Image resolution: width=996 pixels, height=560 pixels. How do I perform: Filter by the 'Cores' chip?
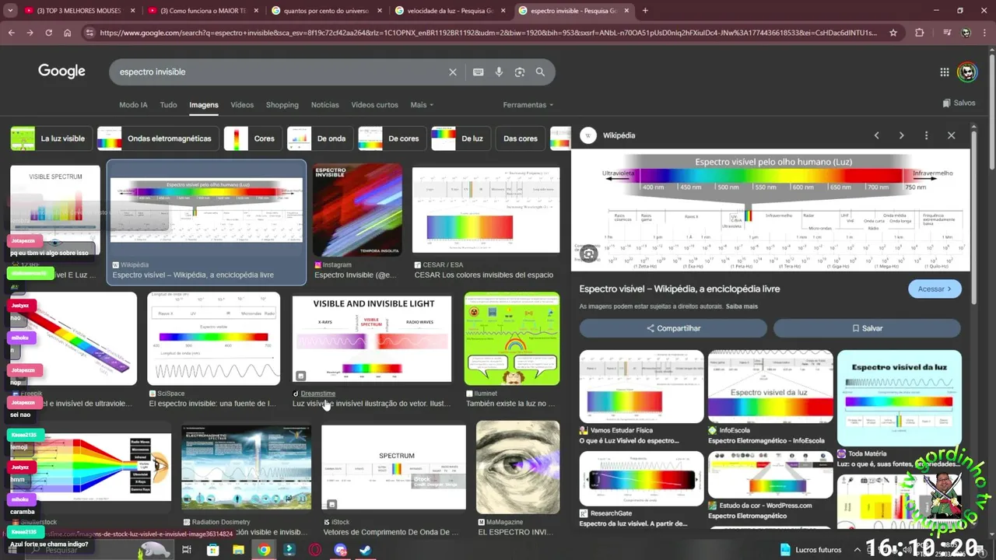point(253,138)
